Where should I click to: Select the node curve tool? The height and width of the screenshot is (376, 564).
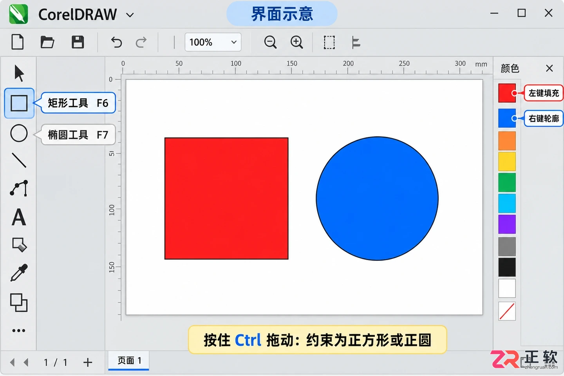click(19, 188)
